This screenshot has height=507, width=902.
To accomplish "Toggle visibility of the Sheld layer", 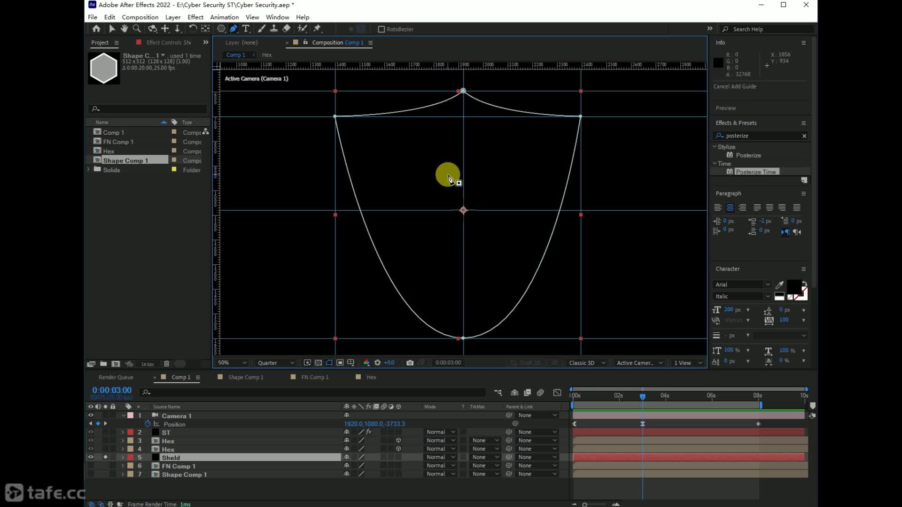I will point(91,457).
